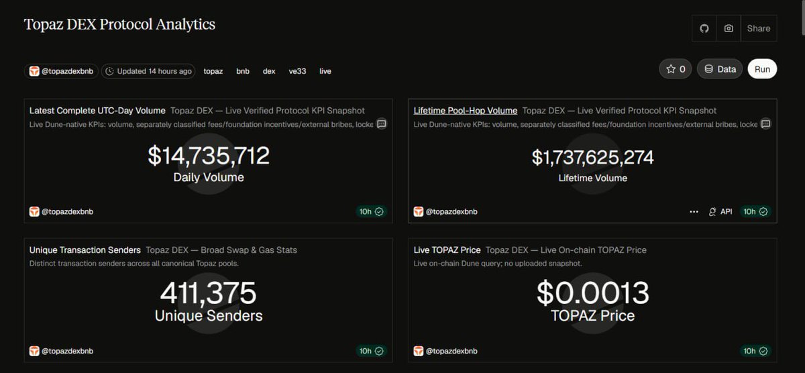Share the dashboard via Share button
The width and height of the screenshot is (805, 373).
tap(759, 28)
